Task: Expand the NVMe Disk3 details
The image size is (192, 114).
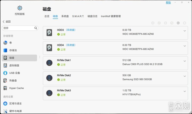Action: [185, 91]
